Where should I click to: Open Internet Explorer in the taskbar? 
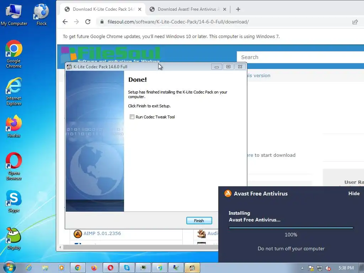pyautogui.click(x=29, y=268)
